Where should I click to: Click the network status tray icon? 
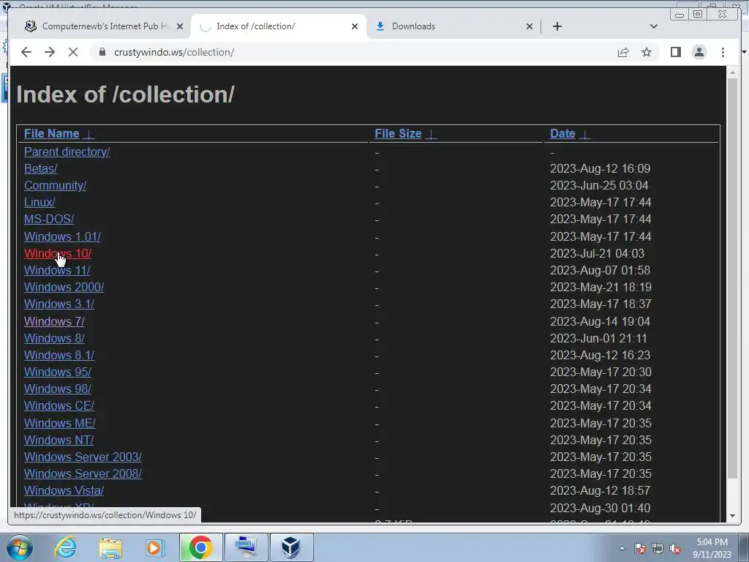coord(658,548)
